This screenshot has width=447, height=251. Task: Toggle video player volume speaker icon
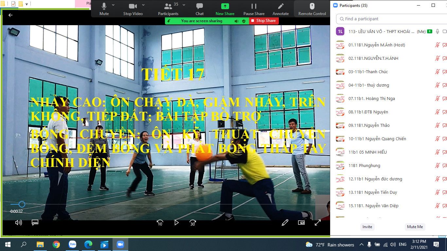coord(19,223)
